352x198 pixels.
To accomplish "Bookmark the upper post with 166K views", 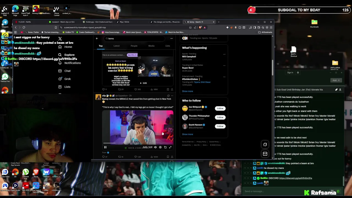I will (x=168, y=89).
